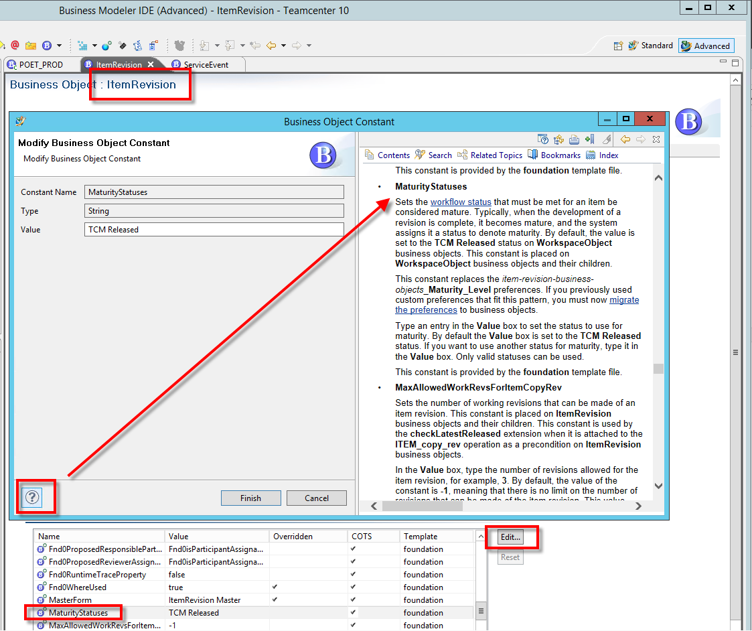Click the grayed-out shield toolbar icon
Image resolution: width=752 pixels, height=631 pixels.
[180, 46]
